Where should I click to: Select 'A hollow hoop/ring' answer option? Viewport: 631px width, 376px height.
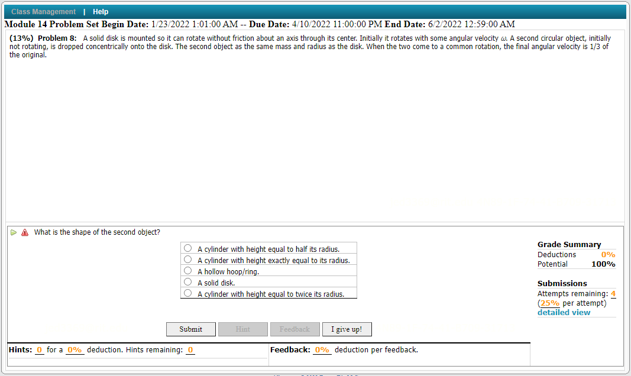pos(187,271)
